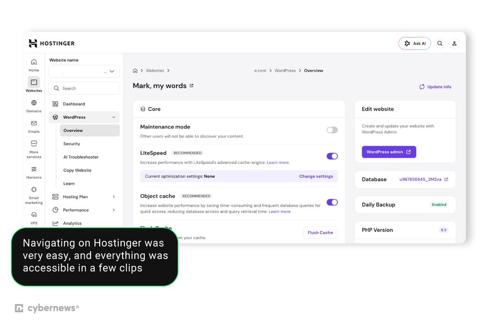
Task: Open the user profile icon
Action: click(454, 43)
